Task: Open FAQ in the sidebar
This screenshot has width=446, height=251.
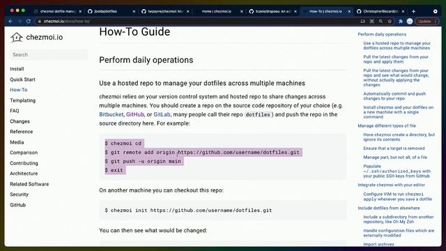Action: coord(15,111)
